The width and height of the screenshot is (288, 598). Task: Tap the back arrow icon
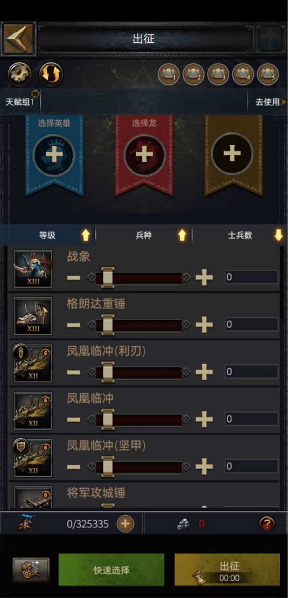[19, 39]
